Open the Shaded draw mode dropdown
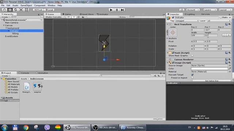234x131 pixels. (55, 17)
